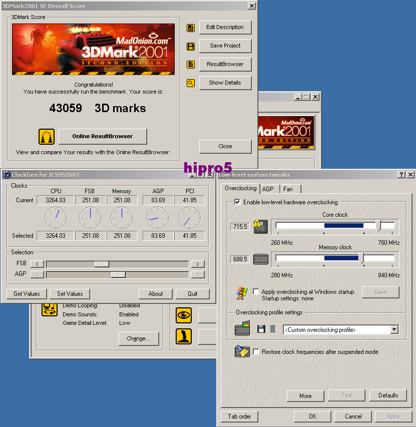Click the help question mark button
This screenshot has width=416, height=427.
pos(401,175)
